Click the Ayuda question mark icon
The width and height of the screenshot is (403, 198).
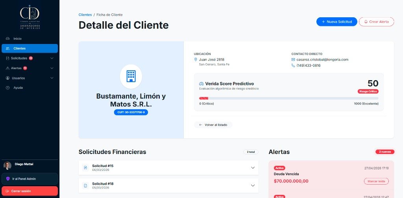point(8,88)
